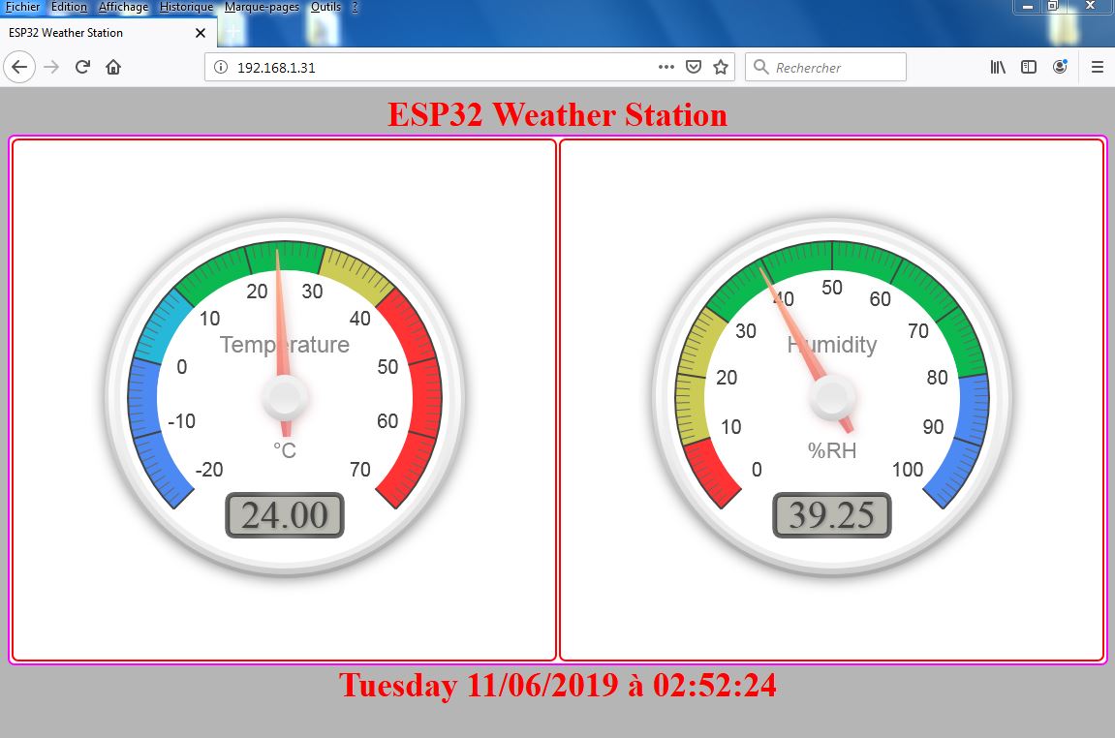
Task: Open the page actions menu (three dots)
Action: click(x=666, y=67)
